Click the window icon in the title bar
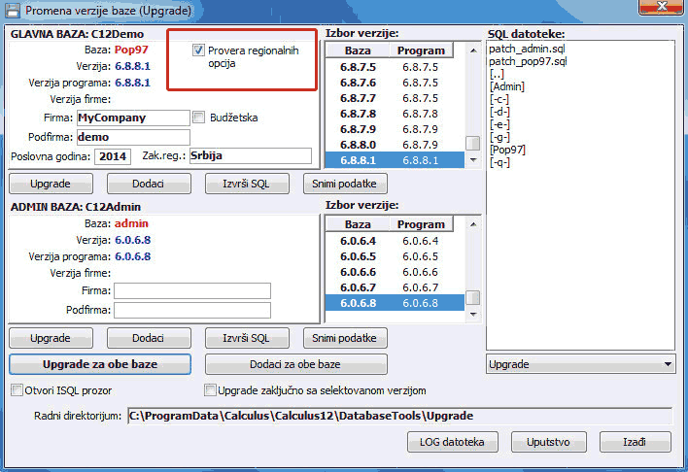 (13, 11)
